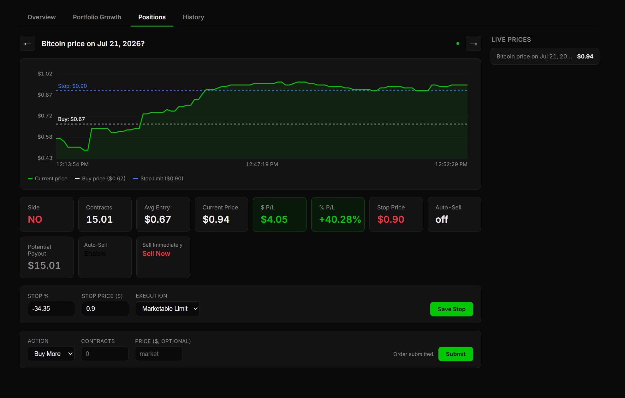Click the Stop % input field
Screen dimensions: 625x398
pyautogui.click(x=51, y=309)
